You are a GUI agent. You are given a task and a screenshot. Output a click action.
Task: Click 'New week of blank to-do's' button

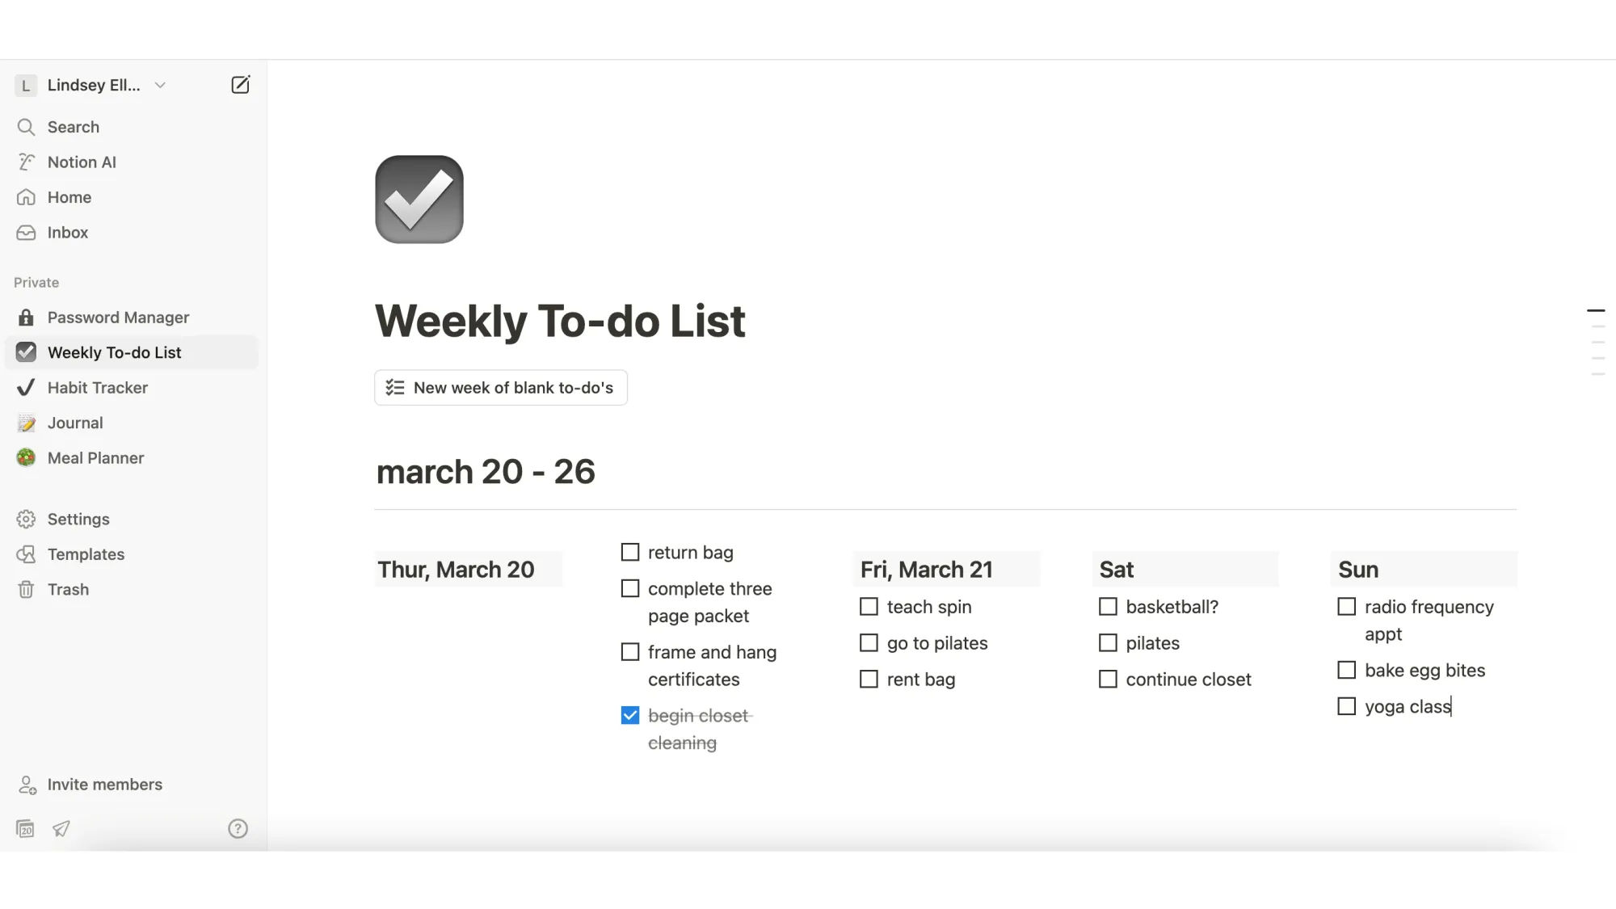point(501,387)
